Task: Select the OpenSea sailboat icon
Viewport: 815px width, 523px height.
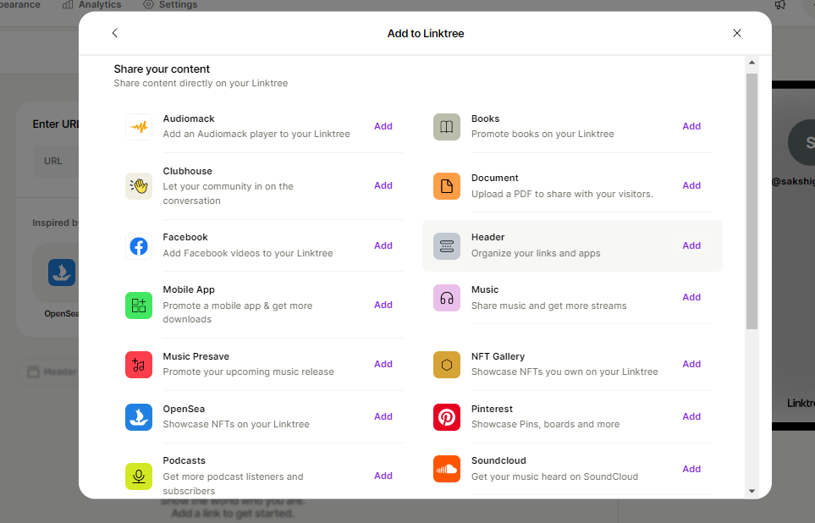Action: coord(139,417)
